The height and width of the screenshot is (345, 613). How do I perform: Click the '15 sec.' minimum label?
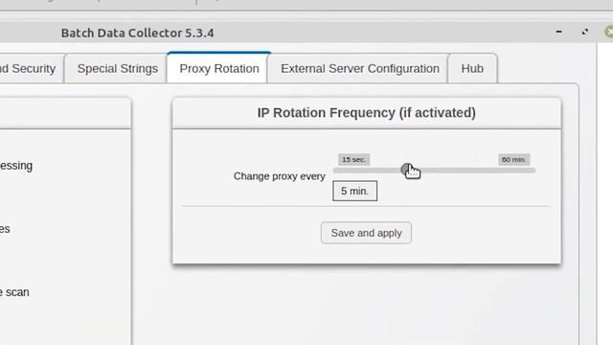[x=353, y=160]
